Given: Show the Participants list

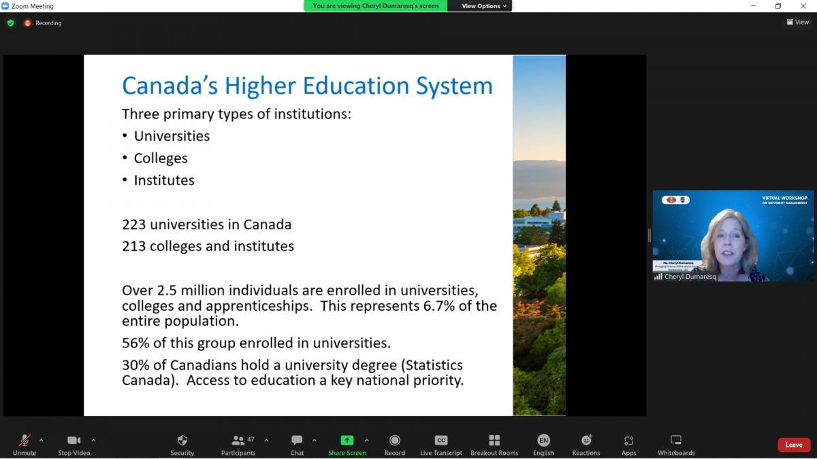Looking at the screenshot, I should [239, 443].
